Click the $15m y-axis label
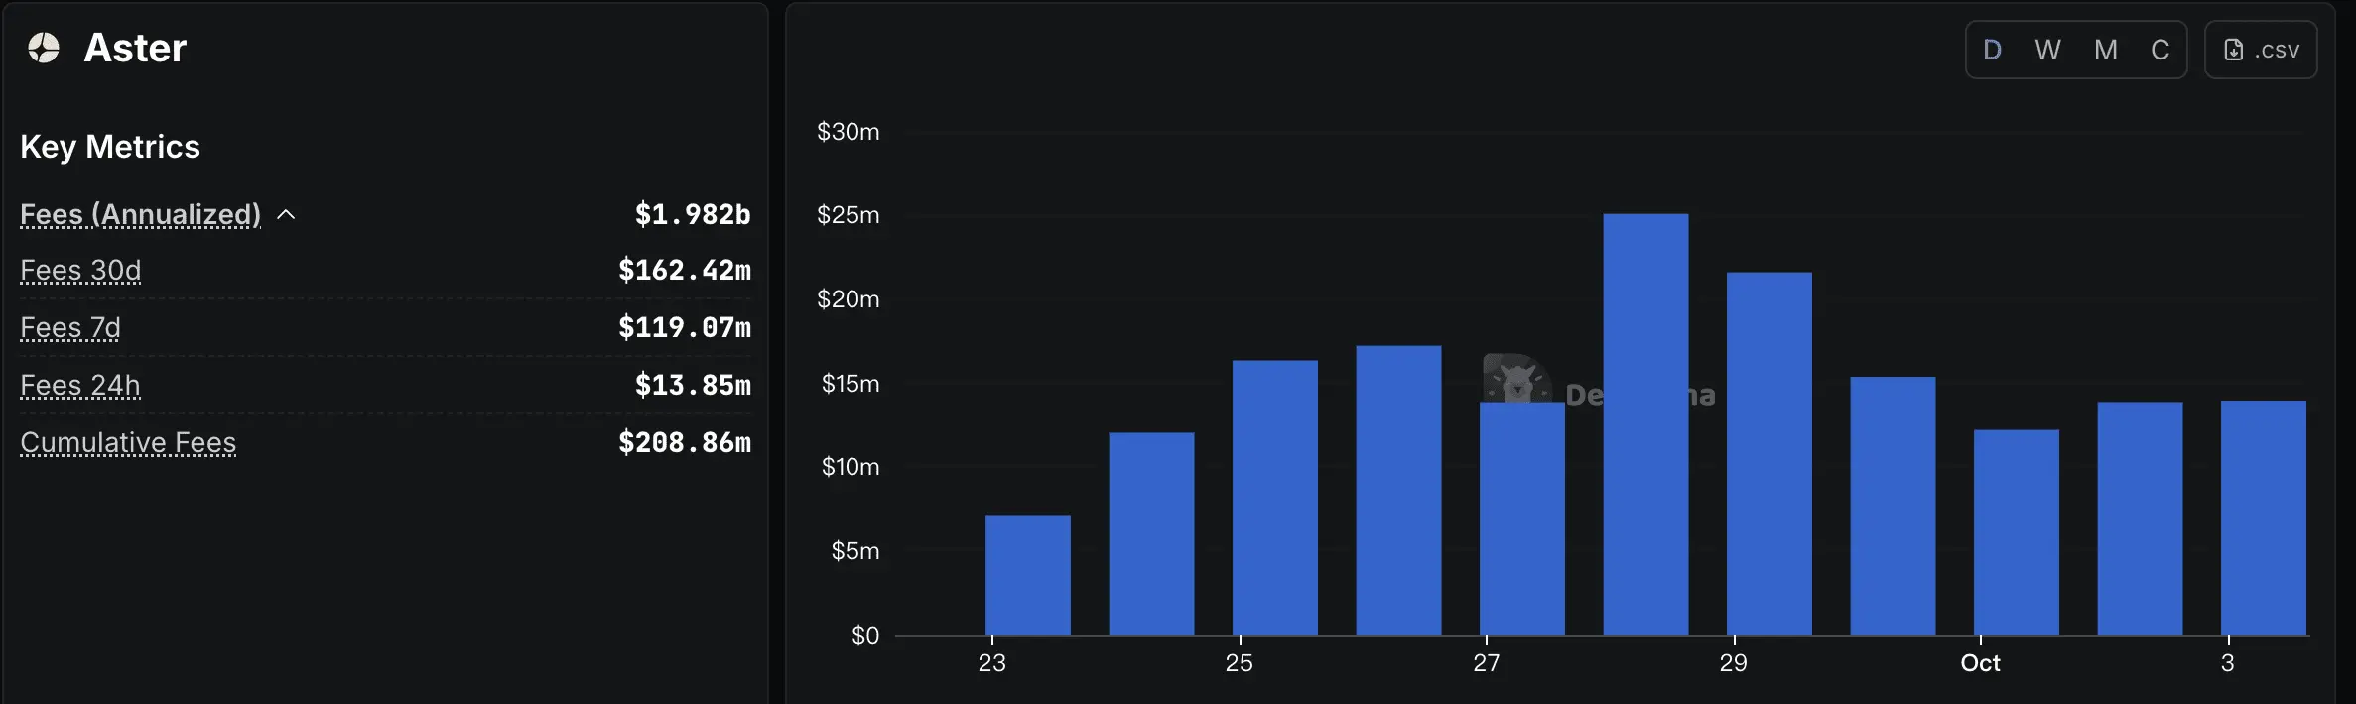This screenshot has height=704, width=2356. pyautogui.click(x=850, y=383)
